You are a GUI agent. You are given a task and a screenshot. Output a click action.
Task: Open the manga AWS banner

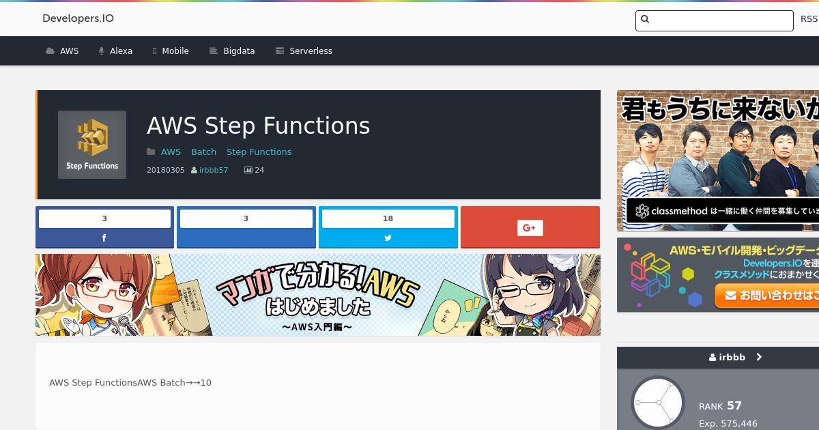click(318, 295)
